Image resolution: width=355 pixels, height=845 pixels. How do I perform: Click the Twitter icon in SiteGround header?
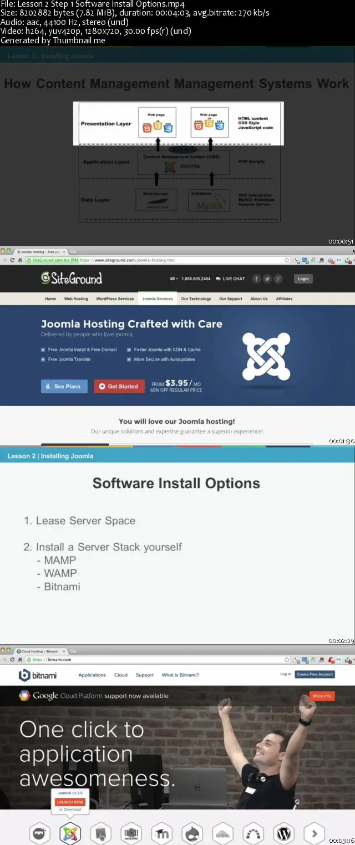(x=267, y=279)
